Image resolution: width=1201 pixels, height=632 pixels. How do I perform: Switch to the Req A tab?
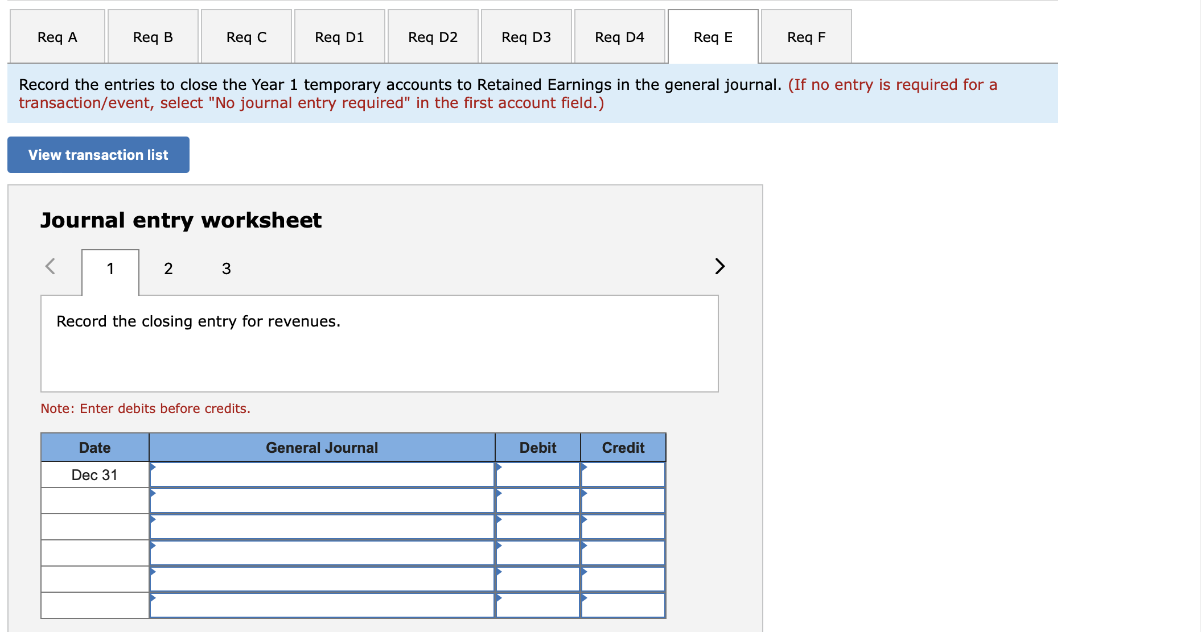56,36
